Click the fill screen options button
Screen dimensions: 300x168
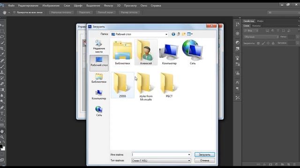coord(105,13)
